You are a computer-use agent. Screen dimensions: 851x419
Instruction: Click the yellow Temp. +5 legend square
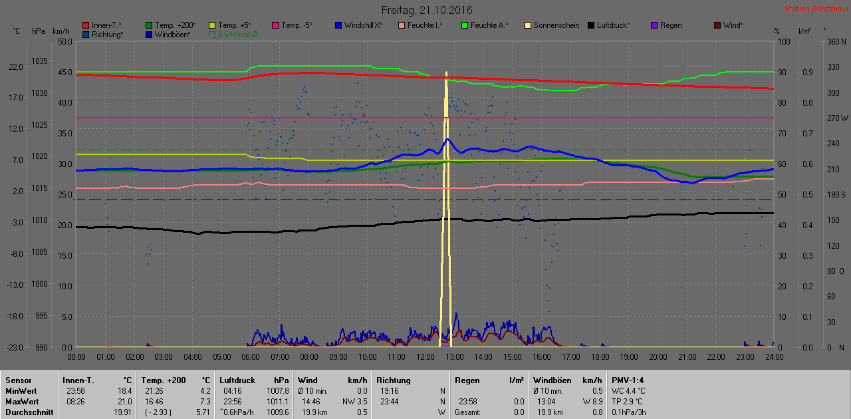click(x=212, y=25)
